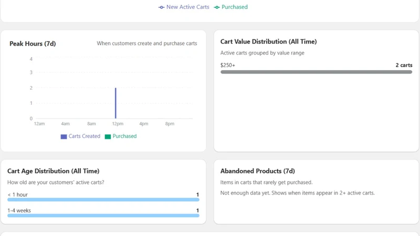
Task: Click 'How old are your customers' active carts?'
Action: (56, 182)
